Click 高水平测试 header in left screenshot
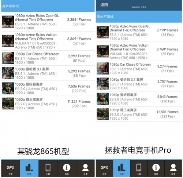Viewport: 183px width, 178px height. click(11, 6)
